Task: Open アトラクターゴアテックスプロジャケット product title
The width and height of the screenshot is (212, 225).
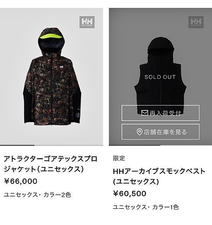Action: pos(51,164)
